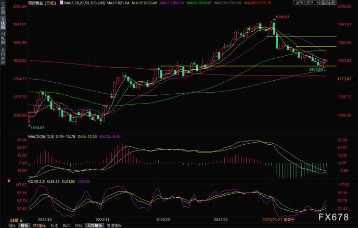The width and height of the screenshot is (358, 228).
Task: Click the step-forward chart icon at top right
Action: [325, 3]
